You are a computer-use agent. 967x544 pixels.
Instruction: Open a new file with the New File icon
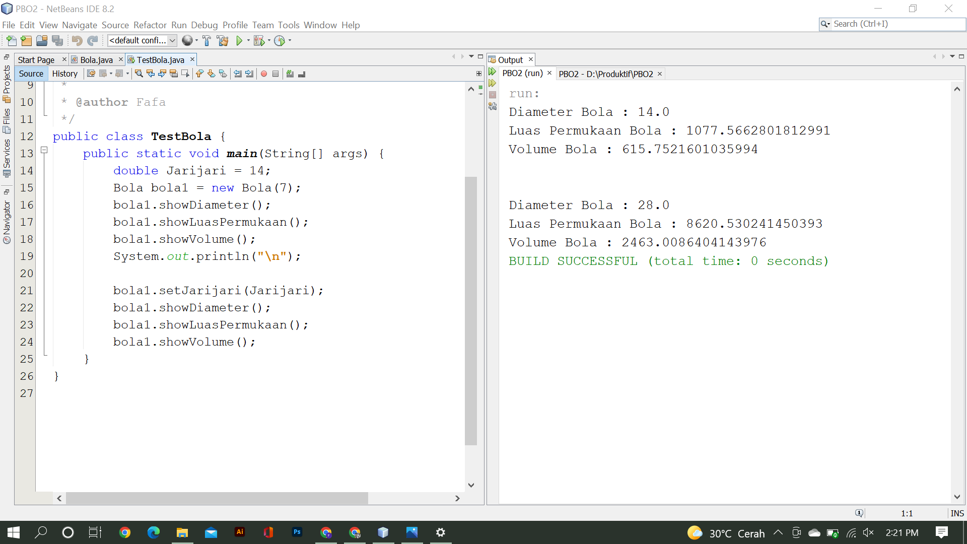[x=11, y=41]
